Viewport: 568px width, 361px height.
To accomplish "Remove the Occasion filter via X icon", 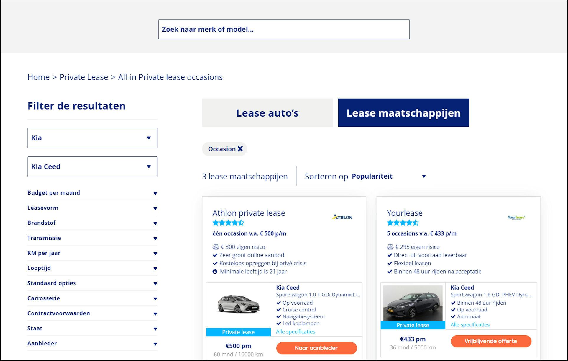I will [240, 149].
